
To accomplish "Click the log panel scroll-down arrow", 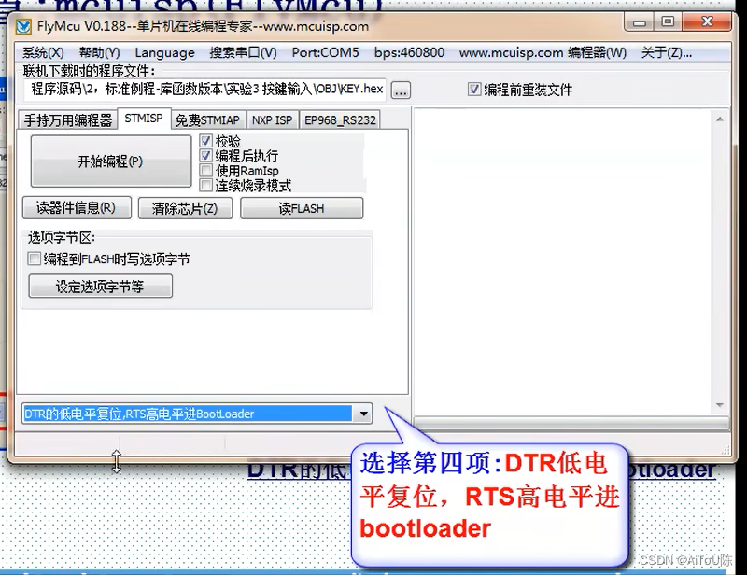I will click(x=720, y=405).
